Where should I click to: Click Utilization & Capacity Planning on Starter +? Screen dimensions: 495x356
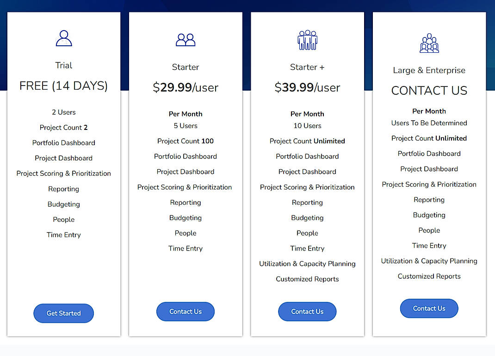[x=307, y=264]
